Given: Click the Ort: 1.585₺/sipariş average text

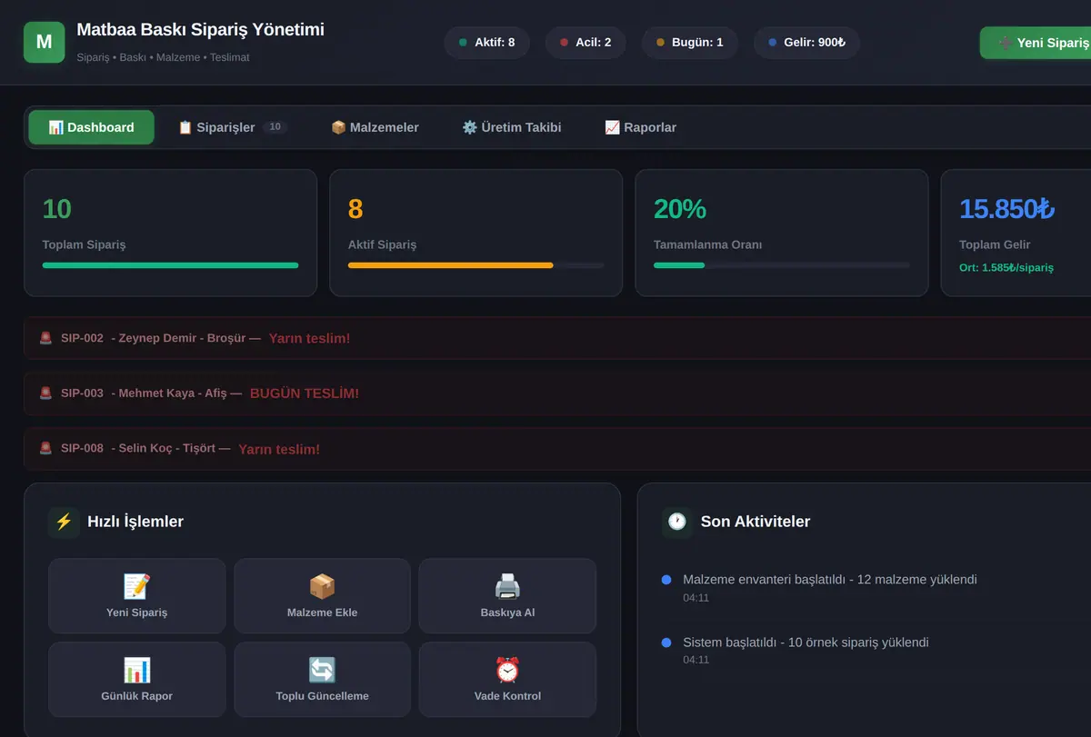Looking at the screenshot, I should tap(1006, 268).
